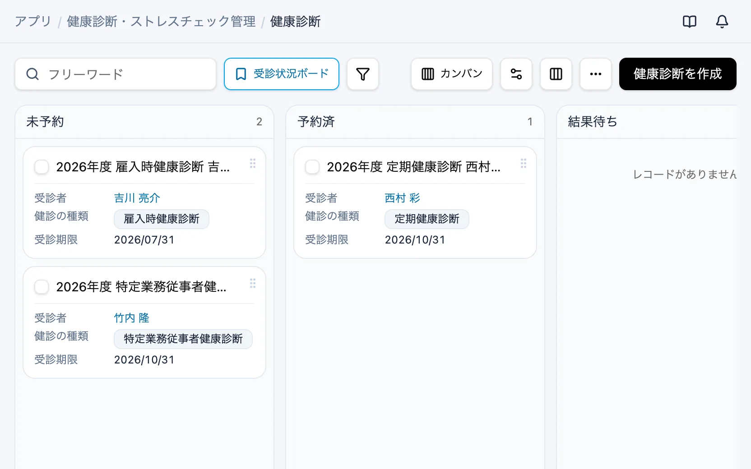The height and width of the screenshot is (469, 751).
Task: Click 健康診断を作成 button
Action: point(678,74)
